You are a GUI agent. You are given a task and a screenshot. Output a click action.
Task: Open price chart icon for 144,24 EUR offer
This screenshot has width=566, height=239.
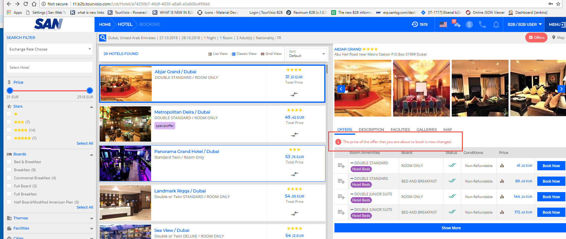click(x=502, y=197)
